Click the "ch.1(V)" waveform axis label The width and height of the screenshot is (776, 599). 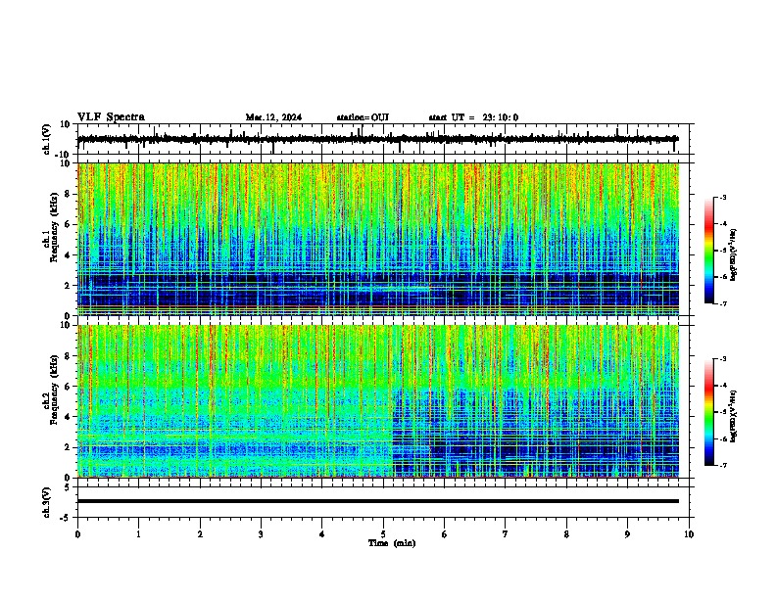click(47, 139)
